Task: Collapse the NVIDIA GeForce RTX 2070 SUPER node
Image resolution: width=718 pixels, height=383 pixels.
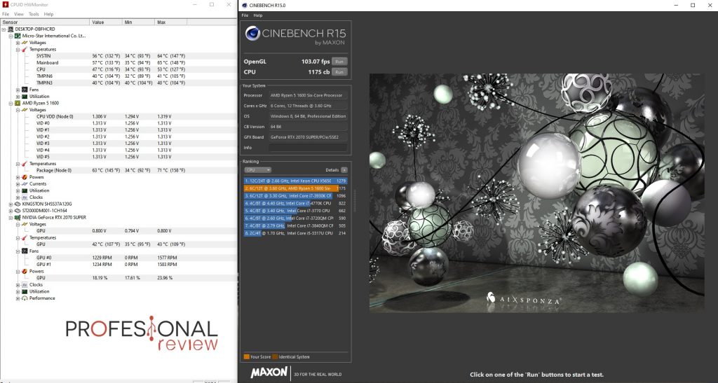Action: 11,218
